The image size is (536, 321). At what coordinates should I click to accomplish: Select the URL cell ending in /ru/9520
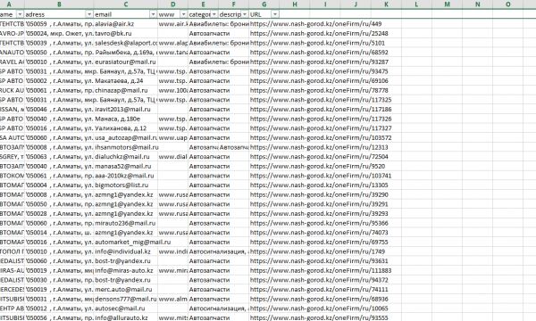click(x=264, y=166)
